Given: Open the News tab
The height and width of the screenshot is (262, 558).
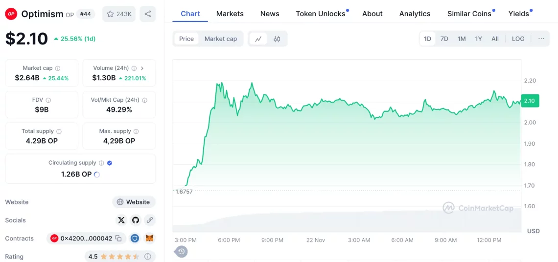Looking at the screenshot, I should tap(270, 14).
